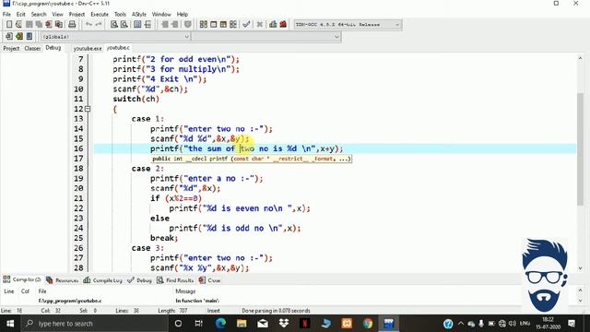Click the editor scrollbar up arrow
Viewport: 590px width, 332px height.
[580, 58]
